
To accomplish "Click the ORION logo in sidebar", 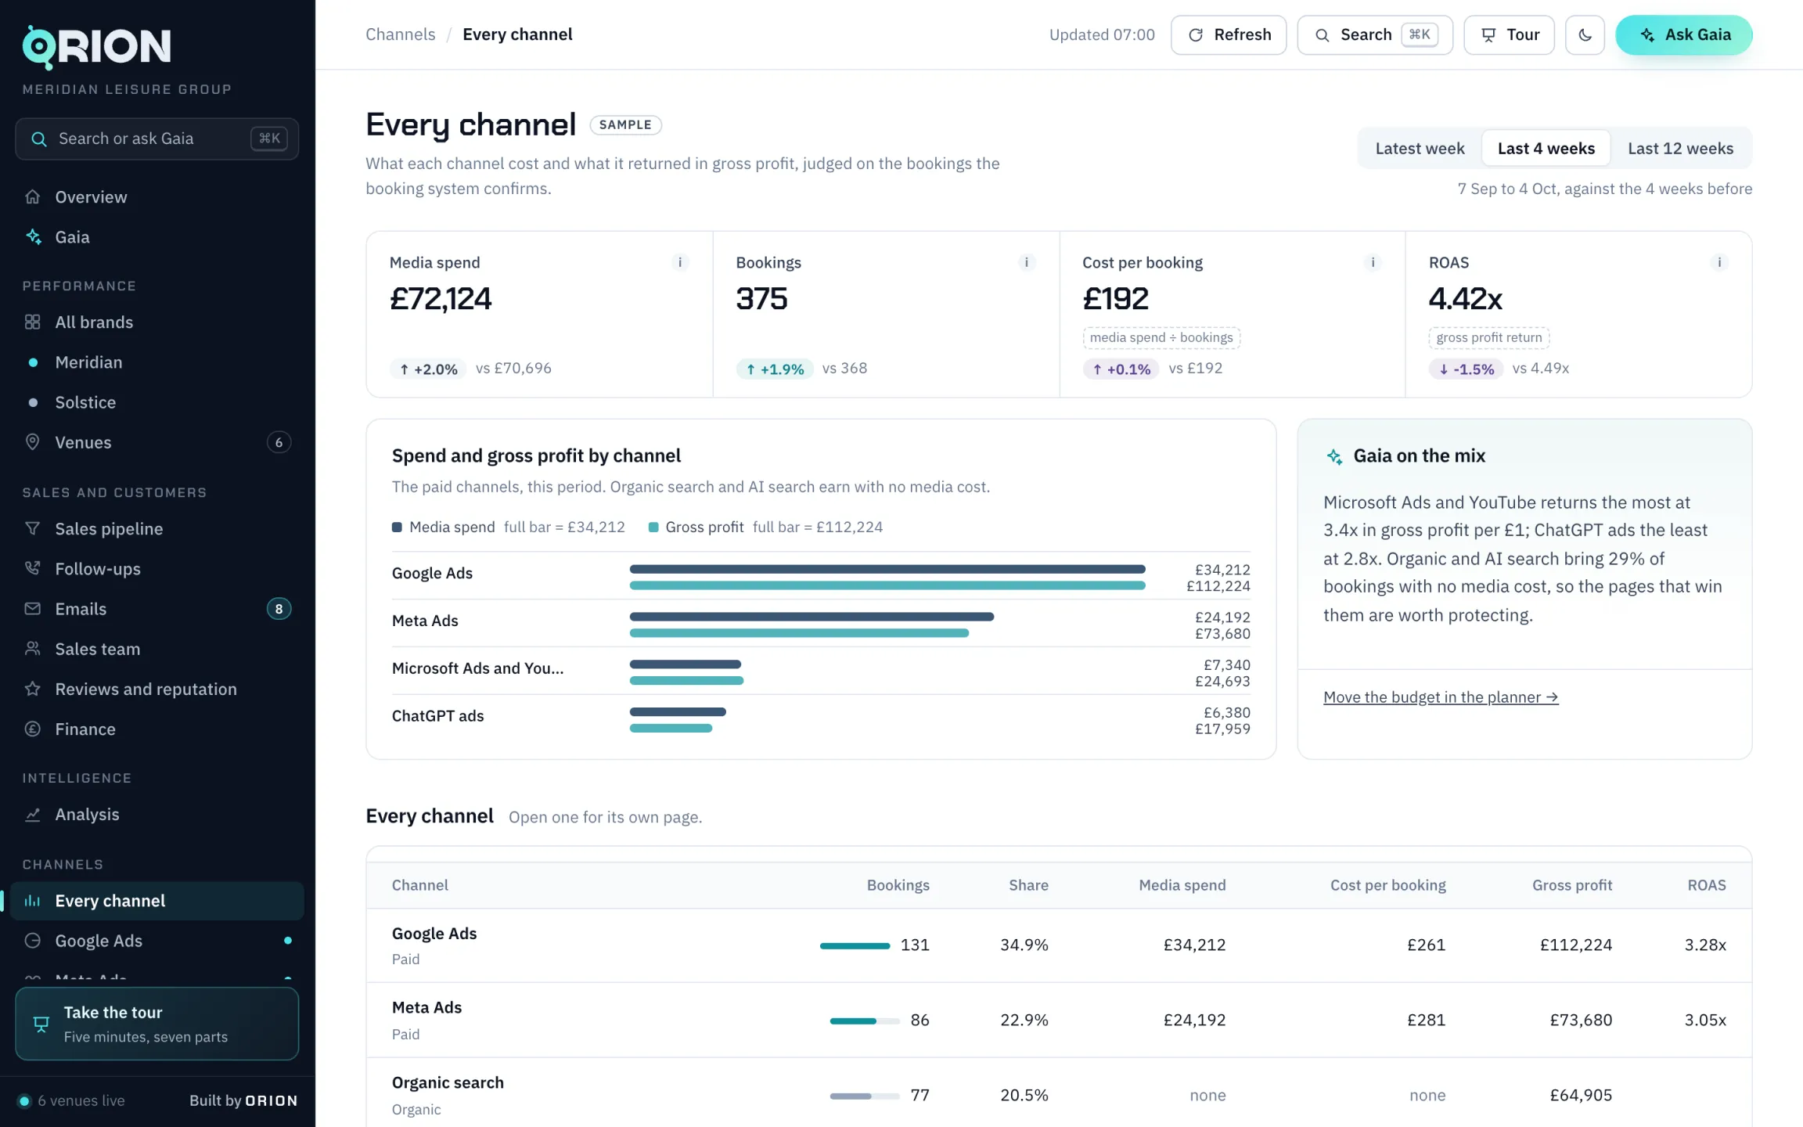I will [96, 47].
